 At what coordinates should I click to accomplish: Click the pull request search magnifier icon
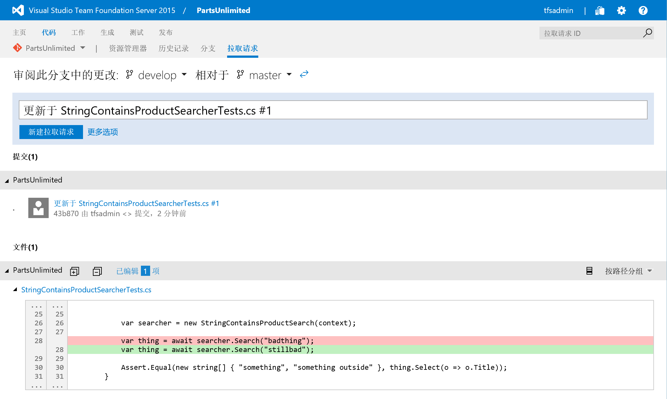647,33
